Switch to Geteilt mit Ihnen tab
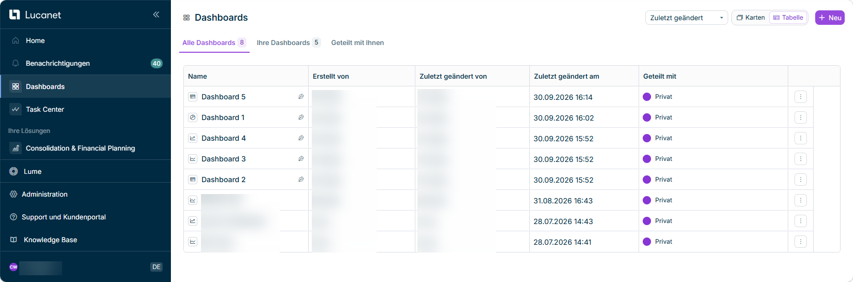This screenshot has width=853, height=282. point(357,42)
